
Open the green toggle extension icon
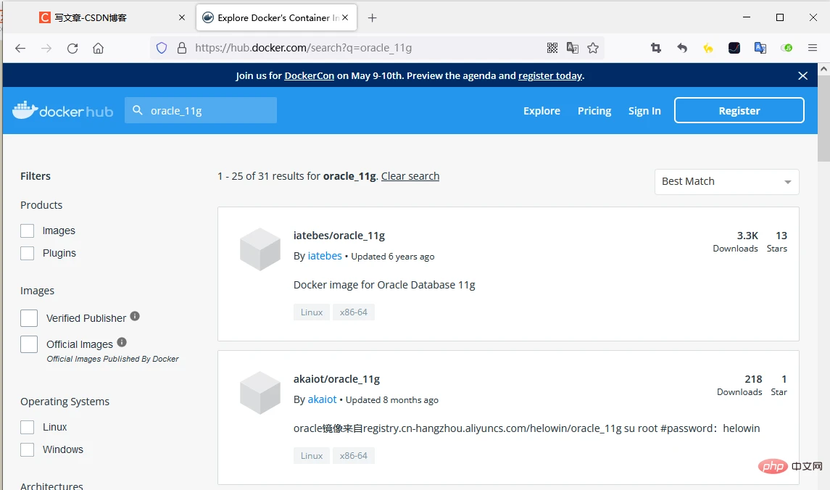click(x=787, y=48)
